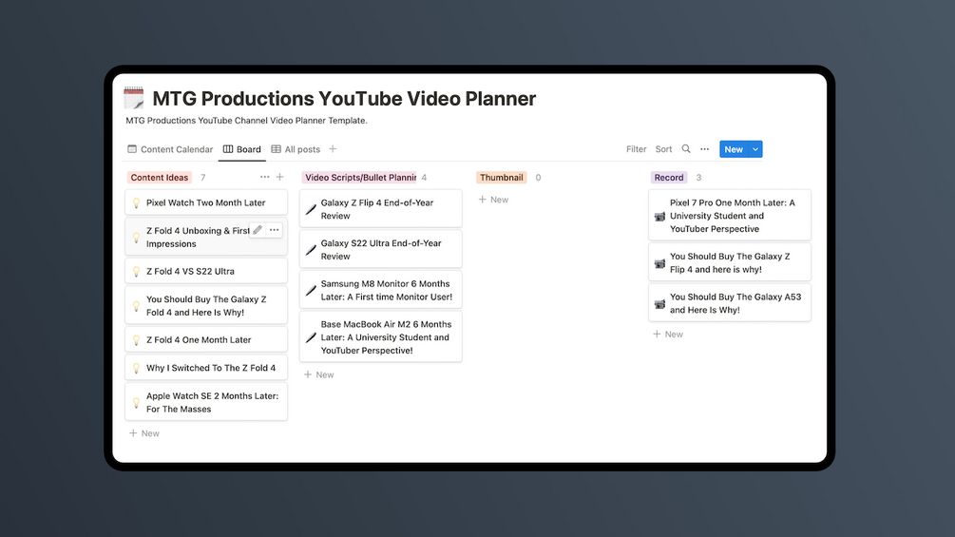This screenshot has height=537, width=955.
Task: Expand the New button dropdown arrow
Action: click(x=755, y=149)
